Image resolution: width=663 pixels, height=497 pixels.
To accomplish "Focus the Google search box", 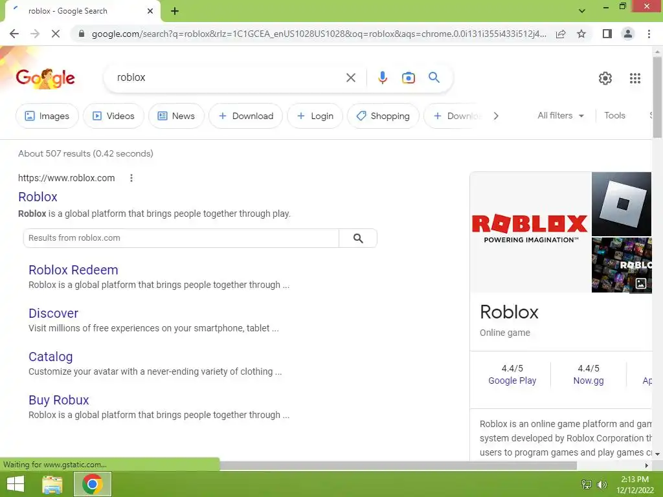I will 229,78.
